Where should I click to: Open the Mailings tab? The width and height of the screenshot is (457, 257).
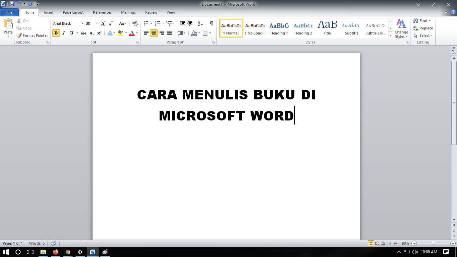tap(128, 12)
